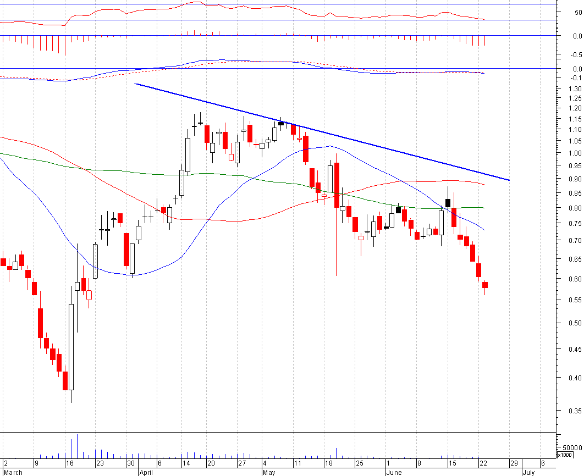Click the 0.65 price axis label

(575, 259)
